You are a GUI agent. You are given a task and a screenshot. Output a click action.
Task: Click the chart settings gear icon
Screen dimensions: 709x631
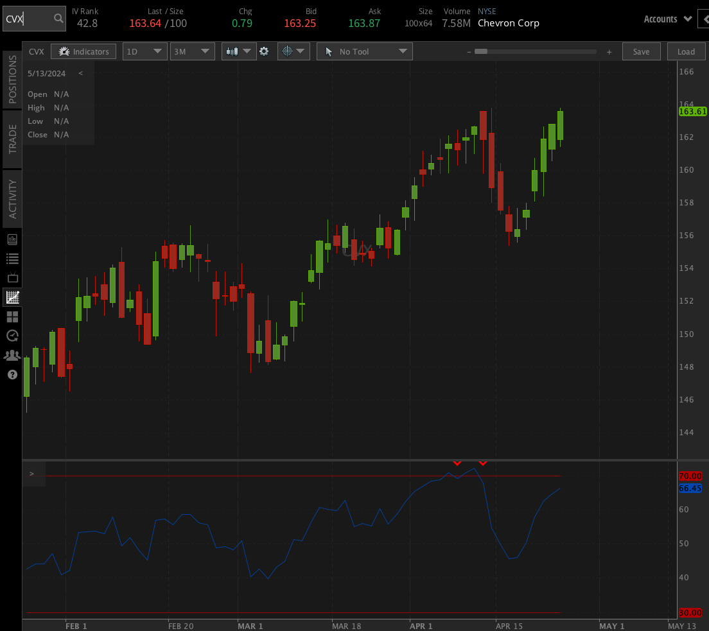[264, 51]
